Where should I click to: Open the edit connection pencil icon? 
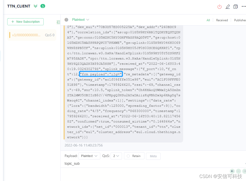tap(228, 6)
